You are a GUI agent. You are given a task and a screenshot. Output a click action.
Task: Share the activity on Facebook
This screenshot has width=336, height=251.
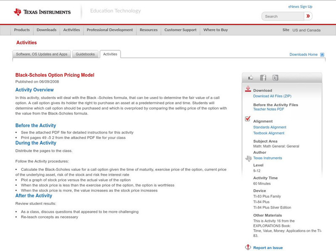click(x=263, y=77)
